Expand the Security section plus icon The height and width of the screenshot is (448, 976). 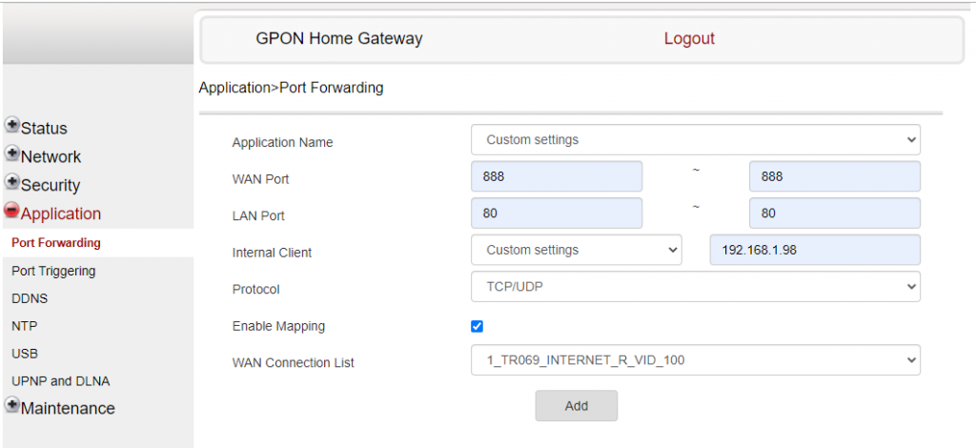pos(11,182)
